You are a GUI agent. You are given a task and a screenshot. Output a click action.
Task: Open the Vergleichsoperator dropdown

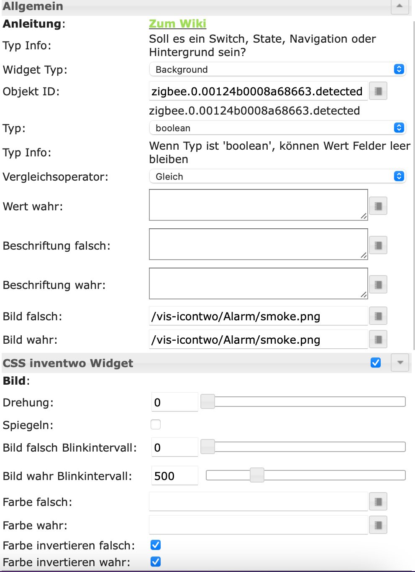click(x=277, y=176)
